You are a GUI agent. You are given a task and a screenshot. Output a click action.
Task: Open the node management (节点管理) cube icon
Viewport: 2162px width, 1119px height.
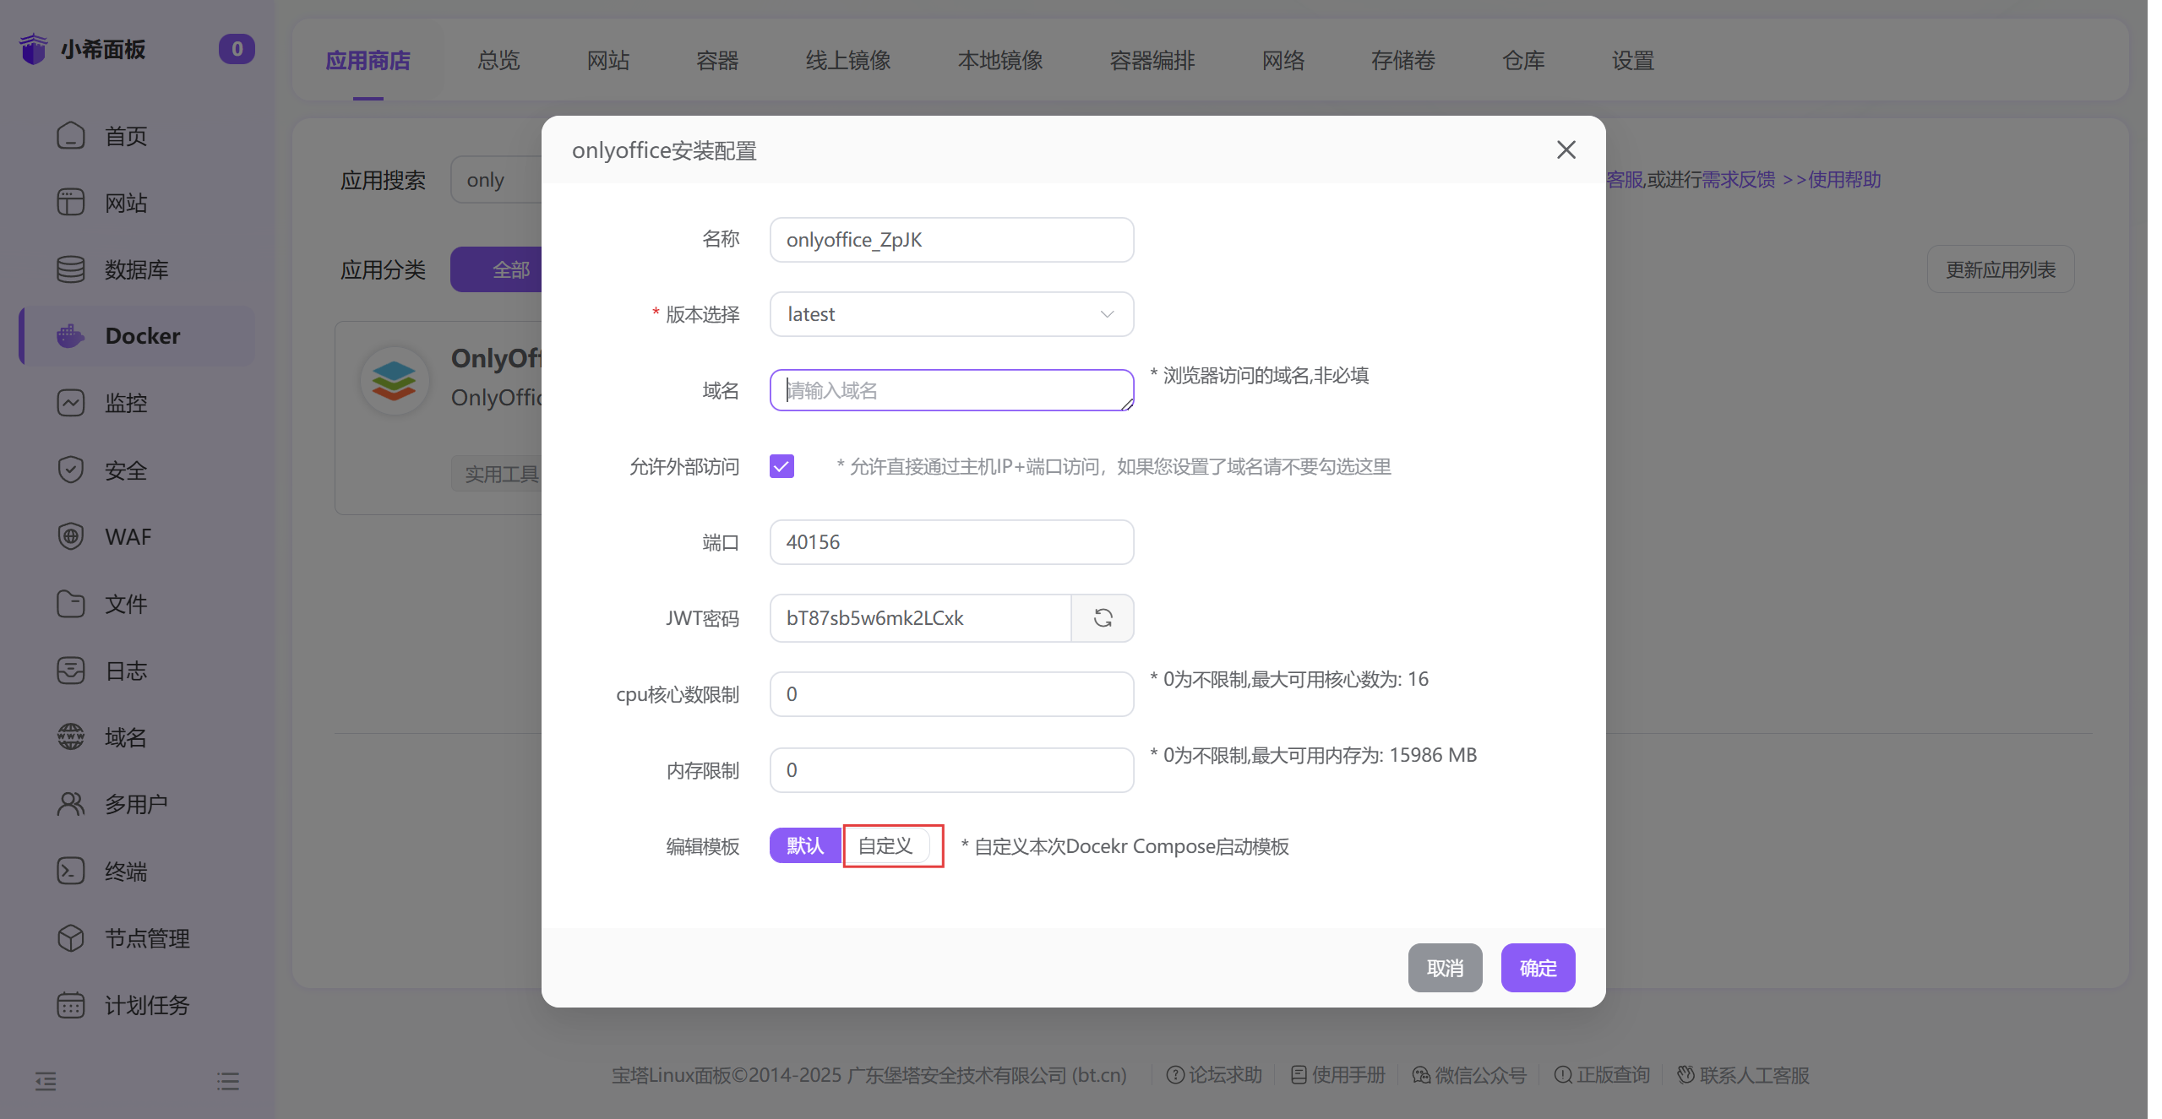[70, 938]
